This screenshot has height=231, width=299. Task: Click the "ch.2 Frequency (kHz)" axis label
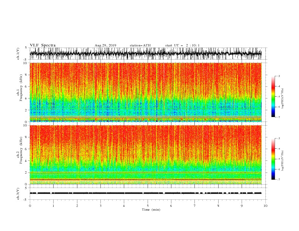pyautogui.click(x=20, y=150)
